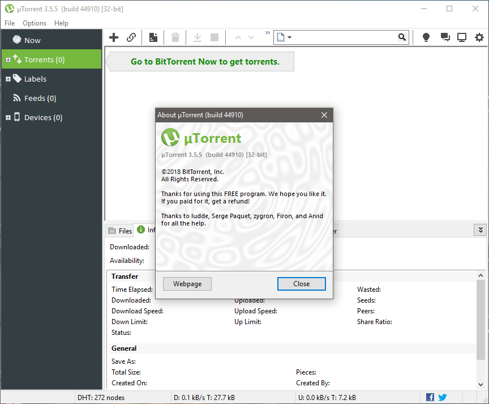Open the File menu
The width and height of the screenshot is (489, 404).
(x=10, y=23)
